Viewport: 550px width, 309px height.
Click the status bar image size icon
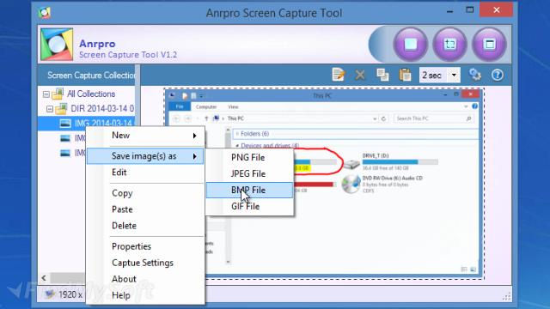pyautogui.click(x=50, y=294)
